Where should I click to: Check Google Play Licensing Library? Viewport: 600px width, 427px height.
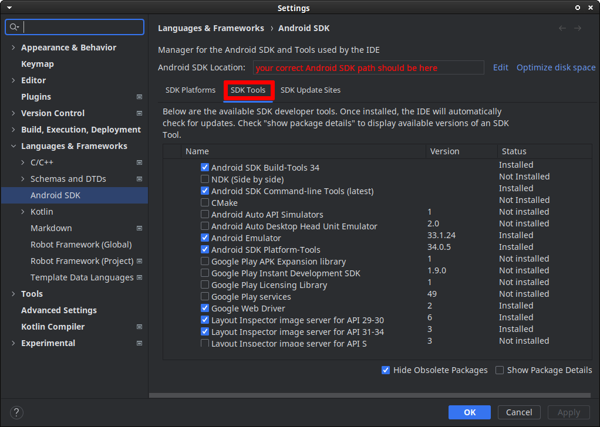pyautogui.click(x=205, y=285)
